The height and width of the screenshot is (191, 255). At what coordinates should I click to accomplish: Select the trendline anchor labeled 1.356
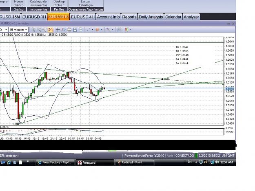click(x=37, y=68)
